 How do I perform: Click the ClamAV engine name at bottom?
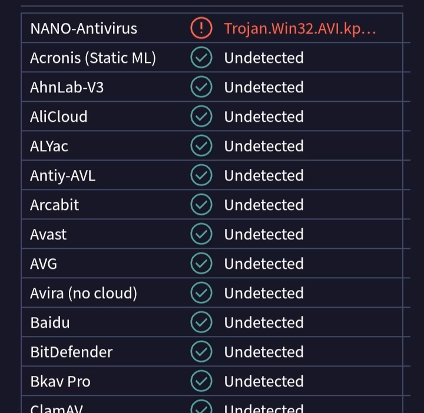(x=57, y=408)
